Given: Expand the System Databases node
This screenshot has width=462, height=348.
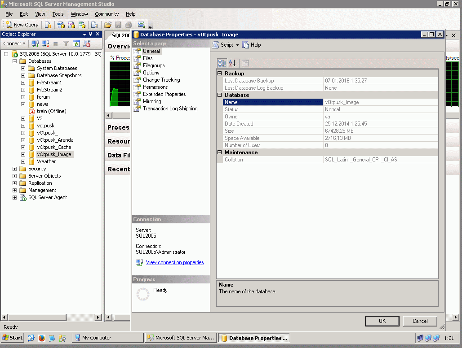Looking at the screenshot, I should coord(23,68).
